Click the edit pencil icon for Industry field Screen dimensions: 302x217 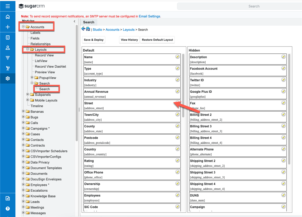[x=178, y=80]
